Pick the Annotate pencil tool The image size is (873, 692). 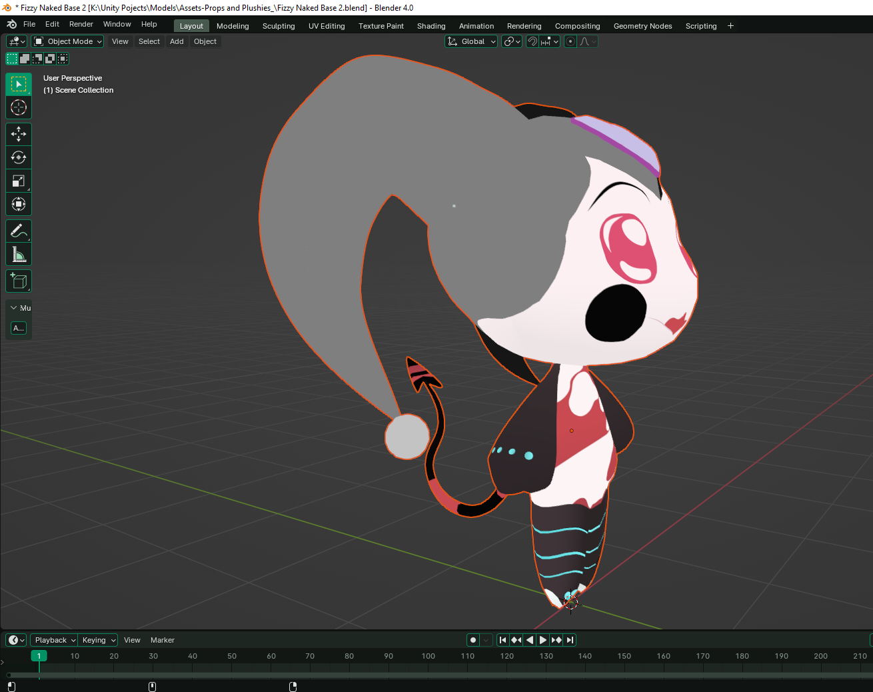[19, 231]
